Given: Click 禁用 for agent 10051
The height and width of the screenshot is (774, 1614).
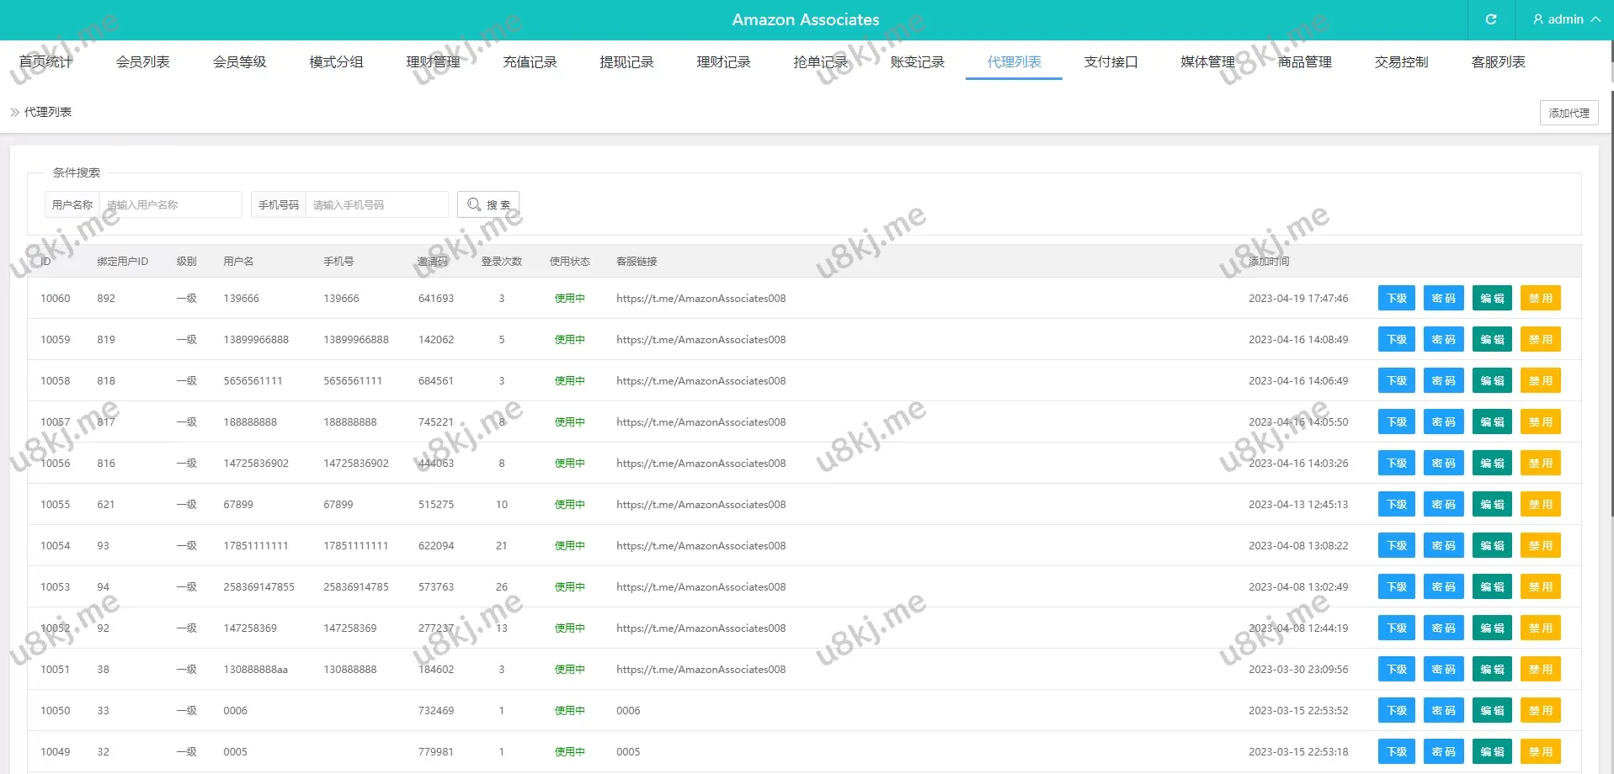Looking at the screenshot, I should click(x=1540, y=670).
